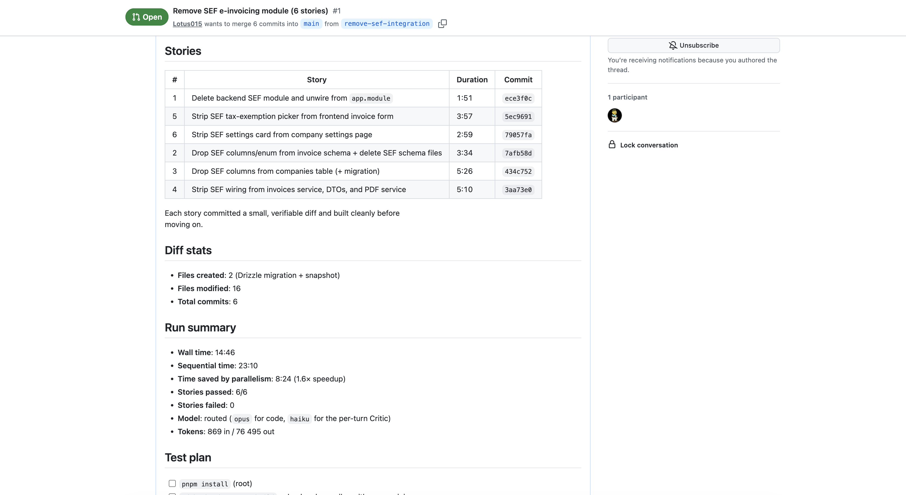906x495 pixels.
Task: Click the 'Total commits: 6' bullet
Action: pyautogui.click(x=208, y=302)
